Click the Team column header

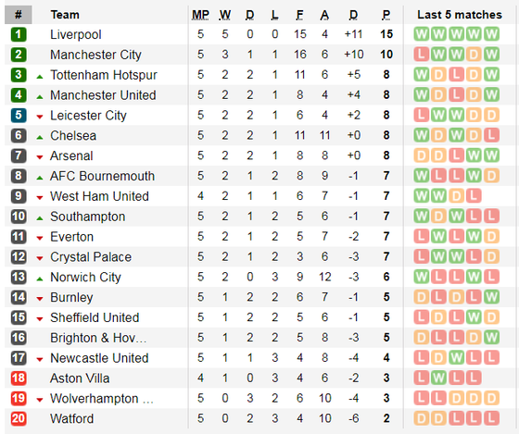(65, 15)
